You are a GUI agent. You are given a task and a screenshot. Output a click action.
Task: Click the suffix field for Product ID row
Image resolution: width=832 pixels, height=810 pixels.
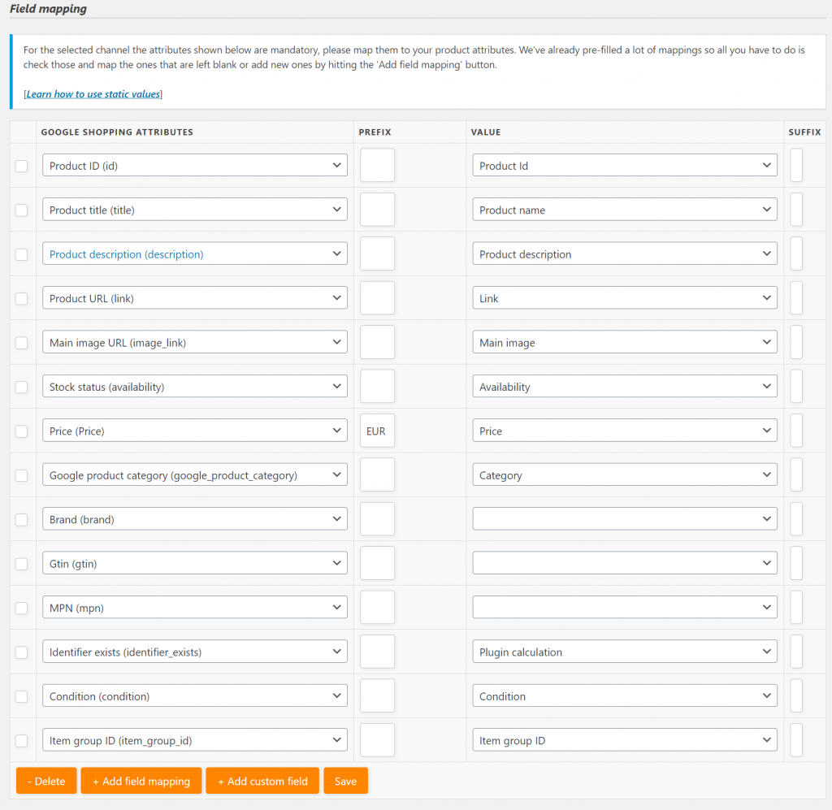(796, 166)
